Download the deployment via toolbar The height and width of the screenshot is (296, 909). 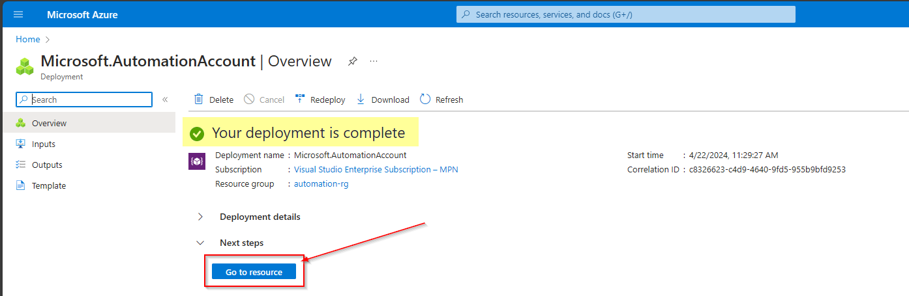coord(383,100)
